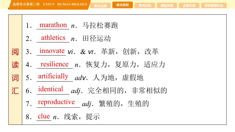Open the 课时数智作业 tab

pyautogui.click(x=214, y=5)
